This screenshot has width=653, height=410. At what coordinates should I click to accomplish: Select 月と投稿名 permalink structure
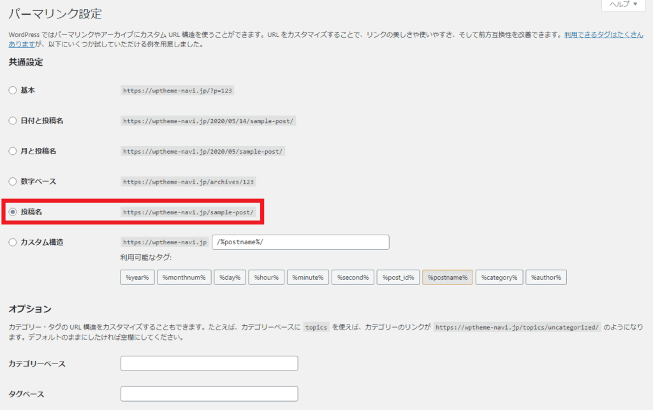(13, 151)
